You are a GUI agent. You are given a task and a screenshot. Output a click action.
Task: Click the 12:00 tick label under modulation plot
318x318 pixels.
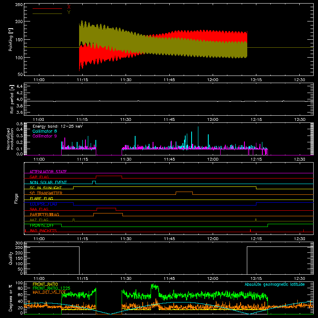[213, 159]
